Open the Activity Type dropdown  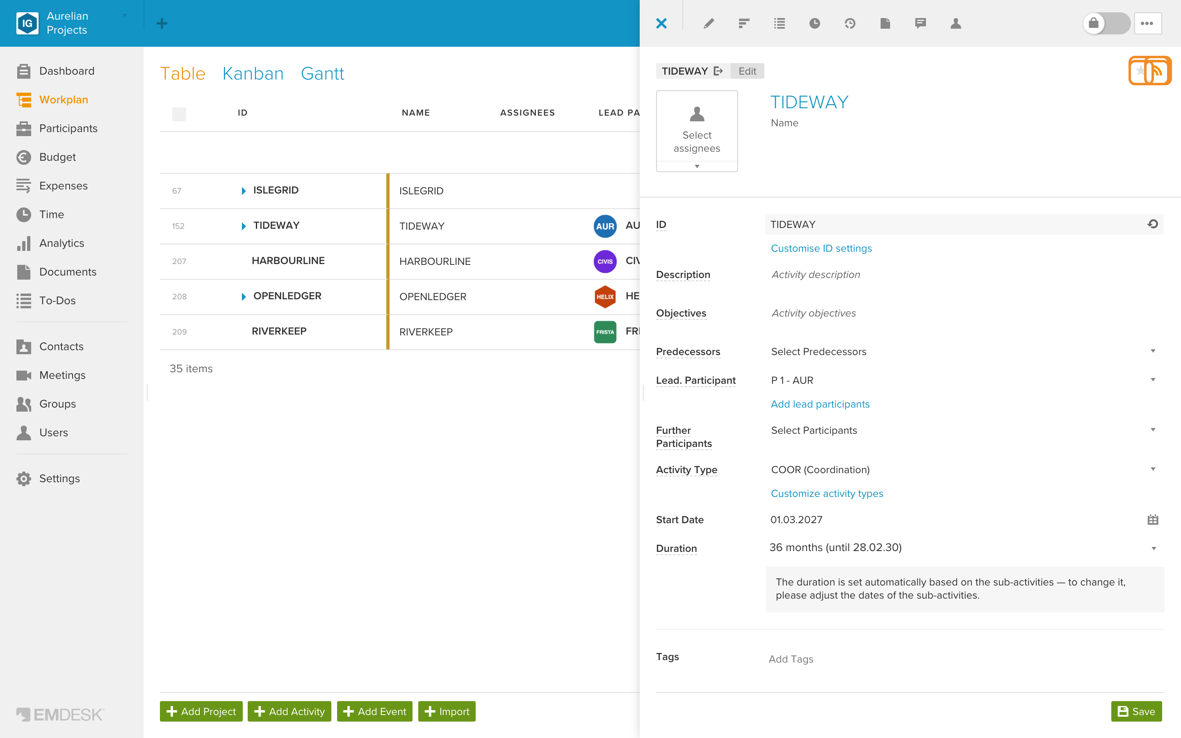(x=964, y=469)
